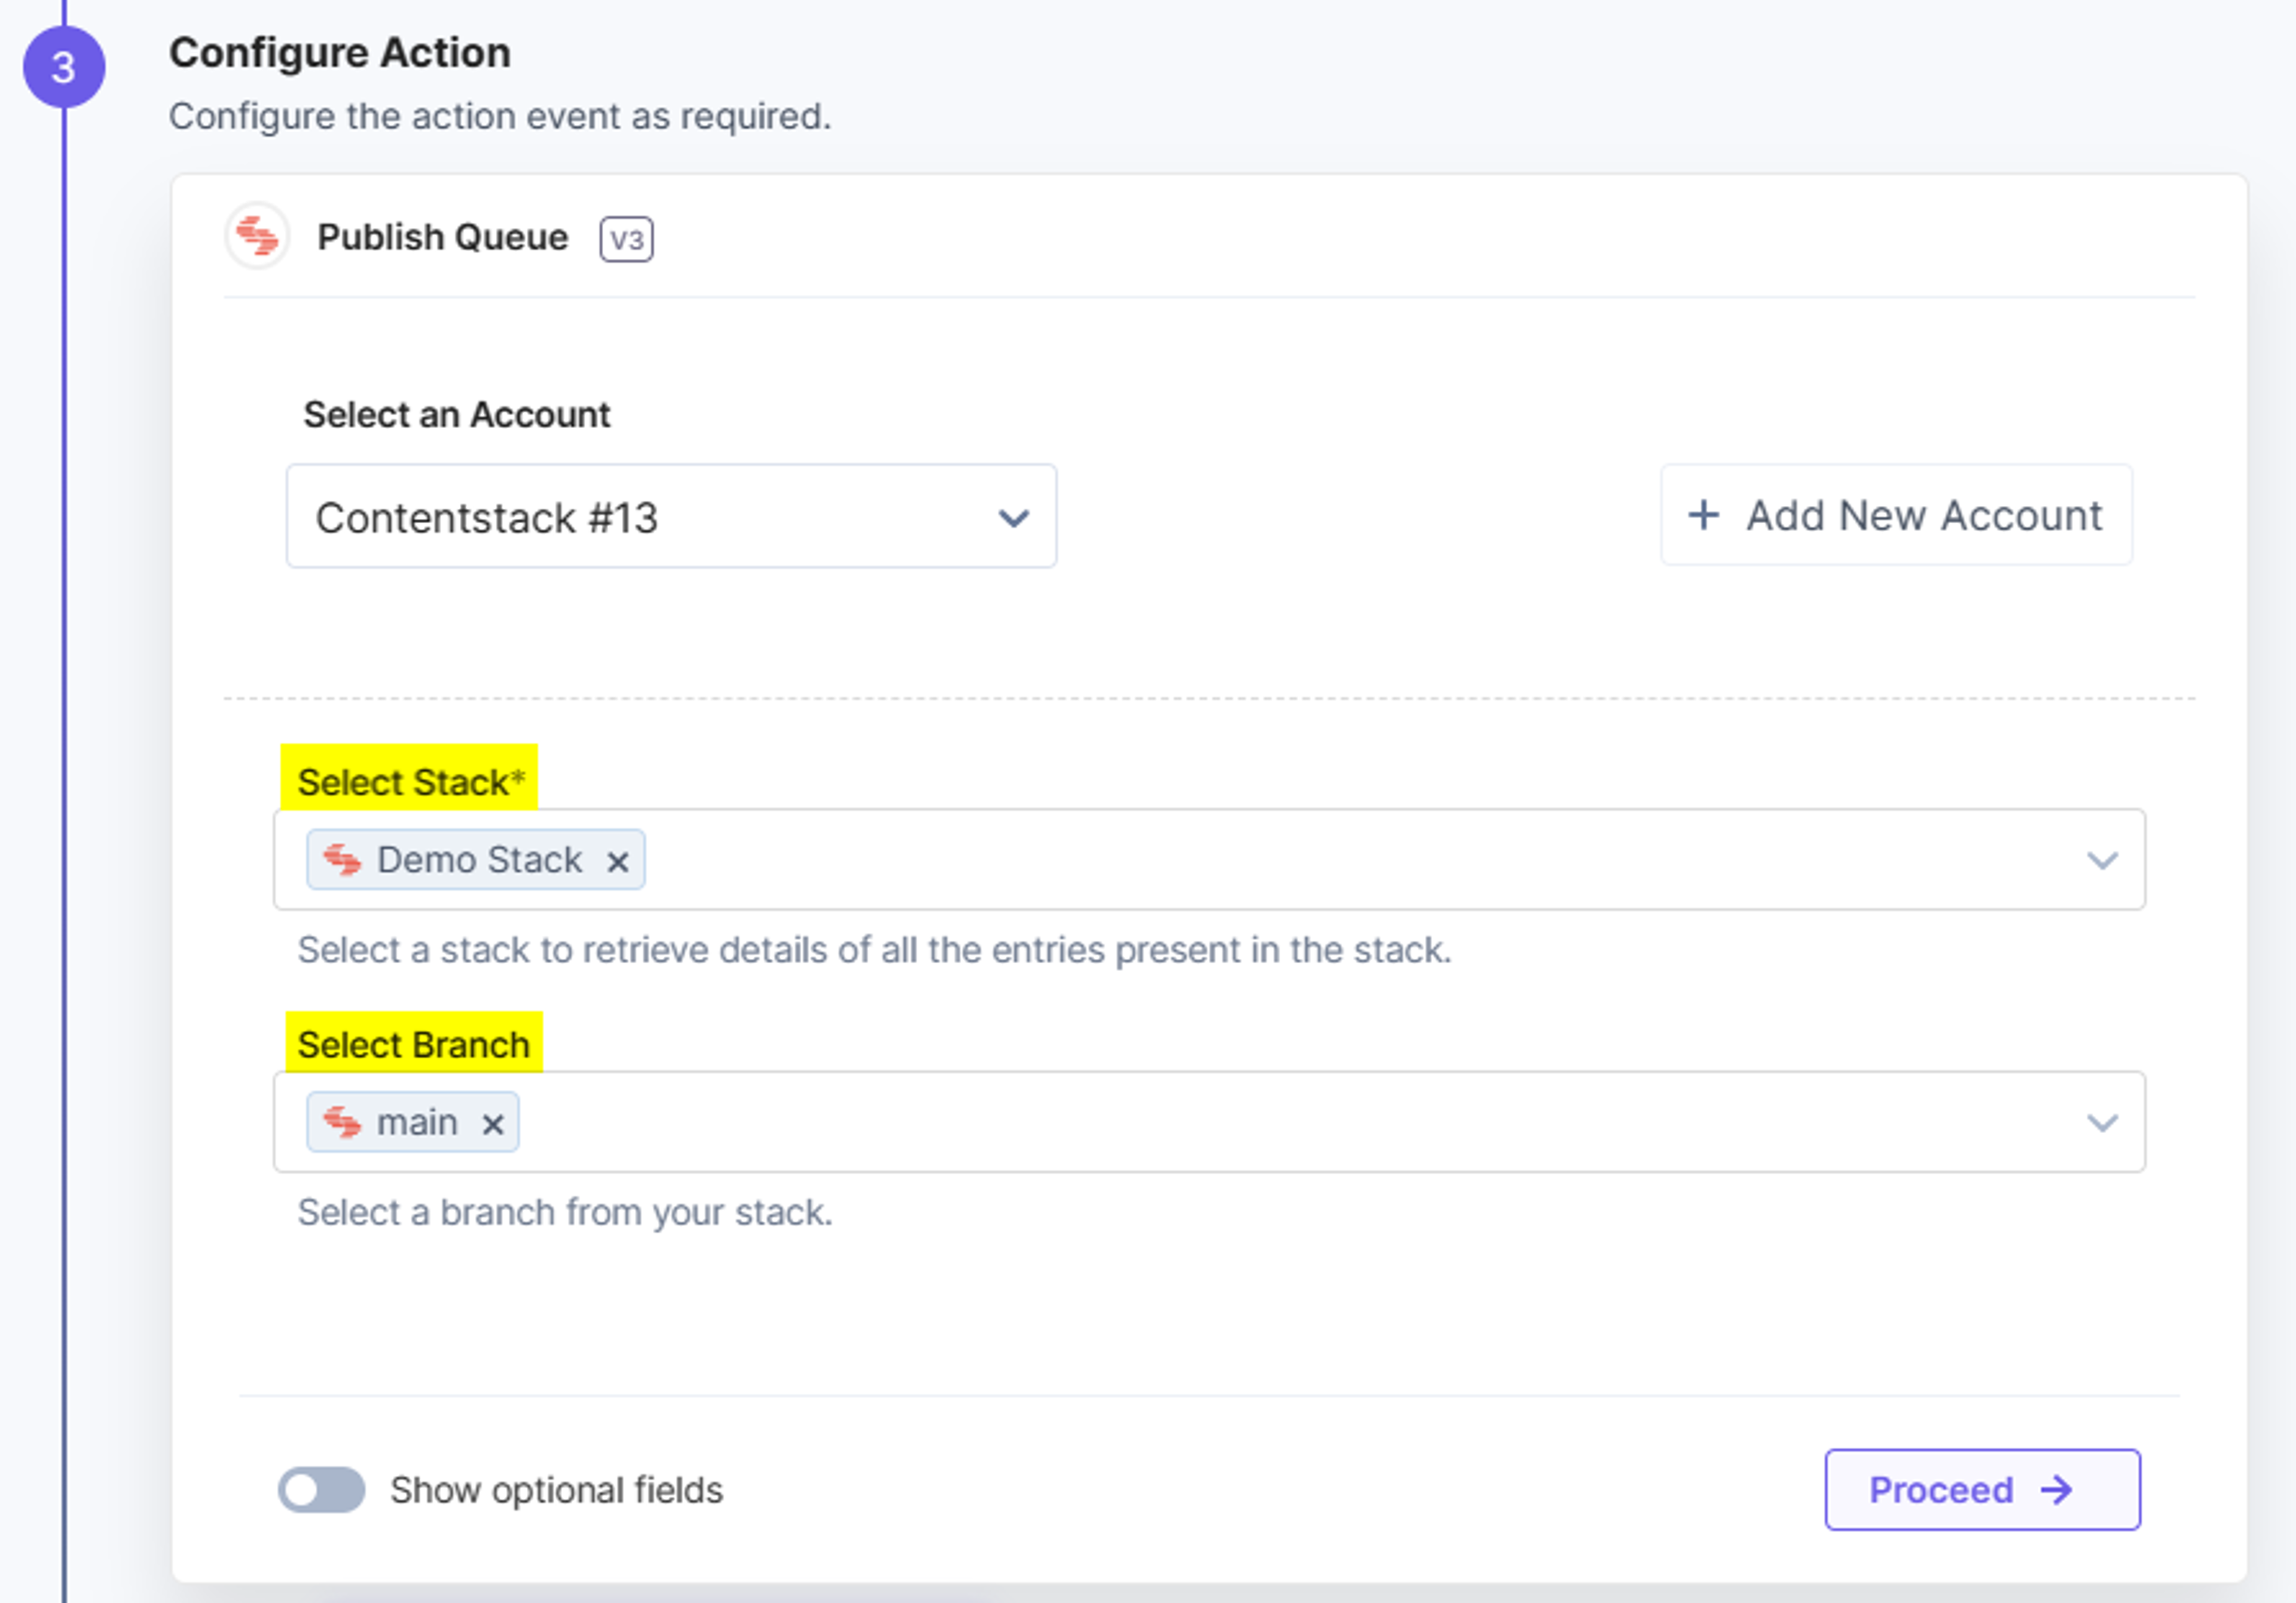Remove the main branch tag
The height and width of the screenshot is (1603, 2296).
pos(492,1125)
